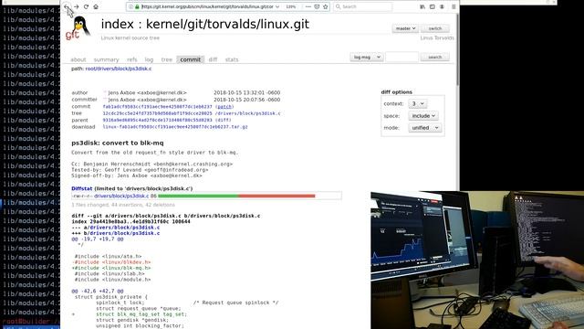Bookmark this page with the star icon

click(x=325, y=6)
